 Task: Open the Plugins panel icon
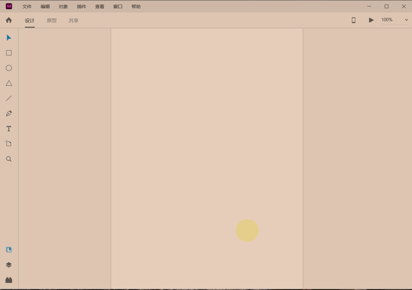[9, 280]
